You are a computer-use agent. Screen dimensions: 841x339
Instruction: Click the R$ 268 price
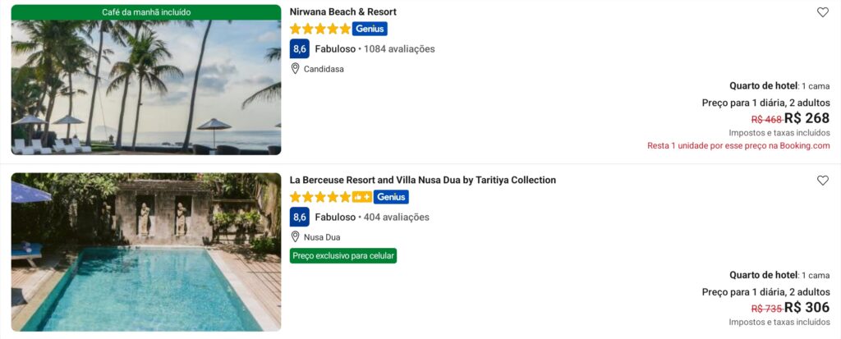pyautogui.click(x=807, y=118)
